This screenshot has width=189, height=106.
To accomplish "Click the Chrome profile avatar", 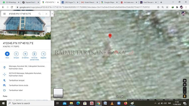I will tap(181, 7).
